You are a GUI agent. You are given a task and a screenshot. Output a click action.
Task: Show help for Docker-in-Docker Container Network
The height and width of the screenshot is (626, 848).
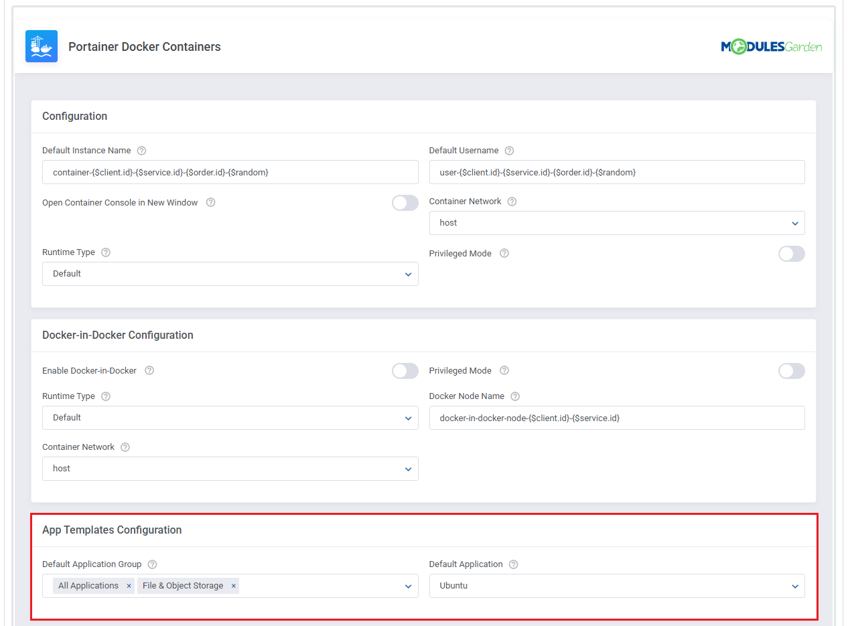pos(125,447)
